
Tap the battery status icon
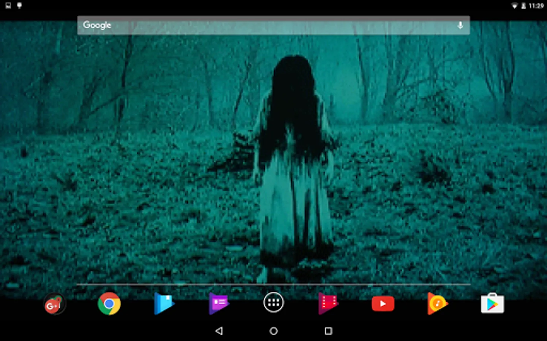[523, 6]
